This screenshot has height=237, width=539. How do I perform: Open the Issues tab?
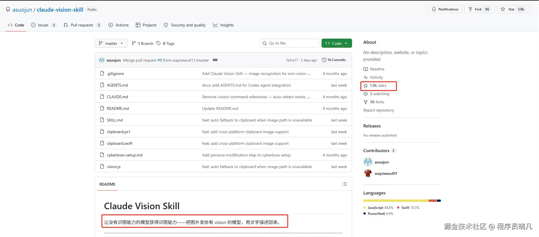click(x=43, y=25)
